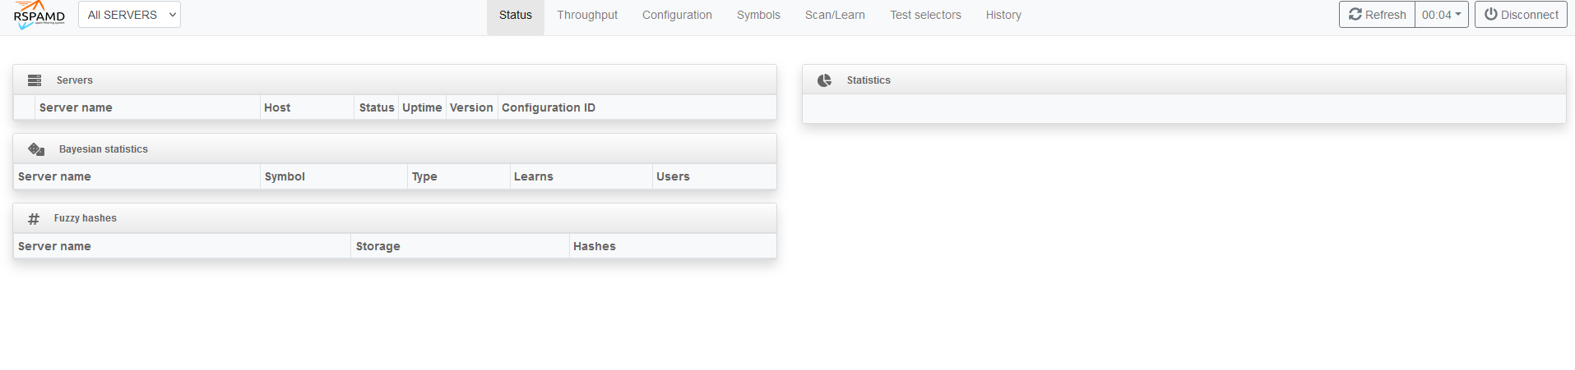
Task: Switch to the Throughput tab
Action: (x=586, y=15)
